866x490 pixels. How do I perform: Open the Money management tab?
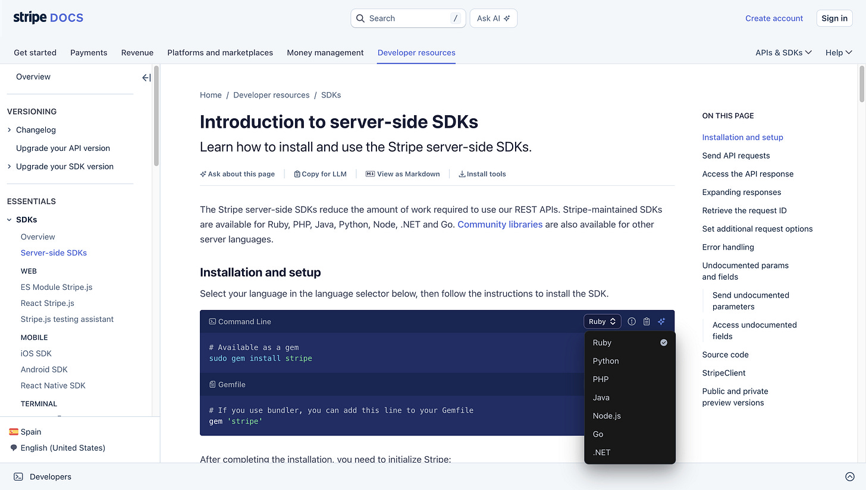(x=325, y=52)
